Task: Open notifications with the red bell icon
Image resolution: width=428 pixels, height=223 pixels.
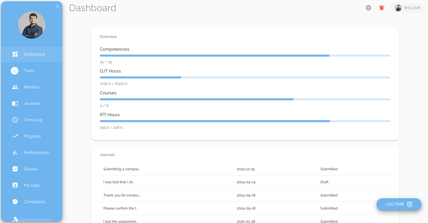Action: point(382,8)
